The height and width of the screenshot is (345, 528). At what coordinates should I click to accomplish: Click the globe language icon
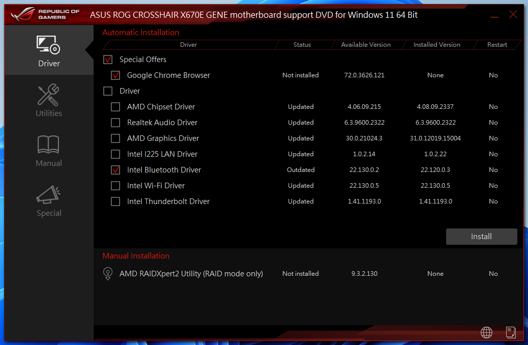click(486, 333)
